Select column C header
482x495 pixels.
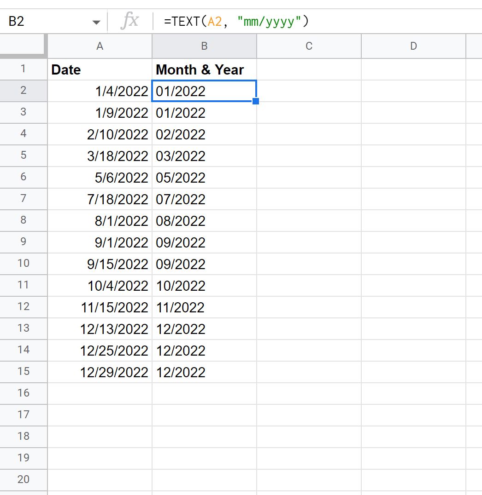pos(309,46)
